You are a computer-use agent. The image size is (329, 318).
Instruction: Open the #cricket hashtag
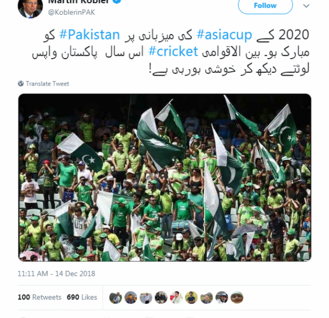tap(173, 51)
